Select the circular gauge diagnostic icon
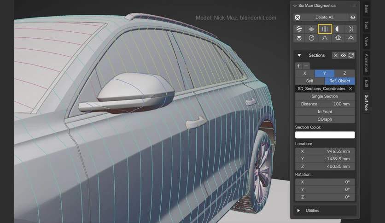The width and height of the screenshot is (385, 223). click(311, 38)
